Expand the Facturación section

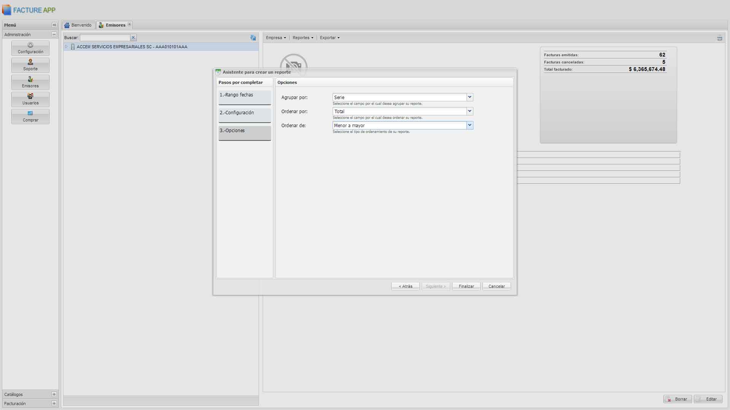54,404
